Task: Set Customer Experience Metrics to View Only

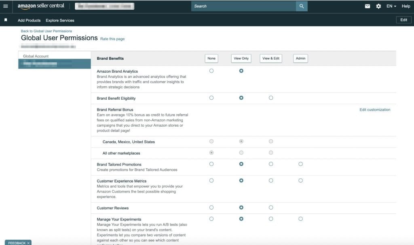Action: (241, 180)
